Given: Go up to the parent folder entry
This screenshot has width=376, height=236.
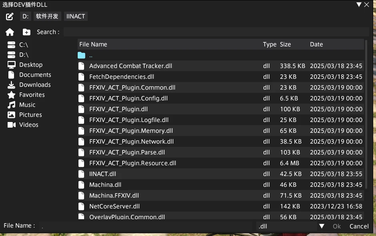Looking at the screenshot, I should 91,55.
